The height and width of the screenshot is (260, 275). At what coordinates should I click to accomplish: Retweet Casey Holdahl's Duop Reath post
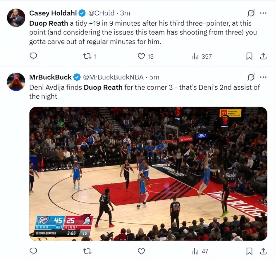pos(90,56)
